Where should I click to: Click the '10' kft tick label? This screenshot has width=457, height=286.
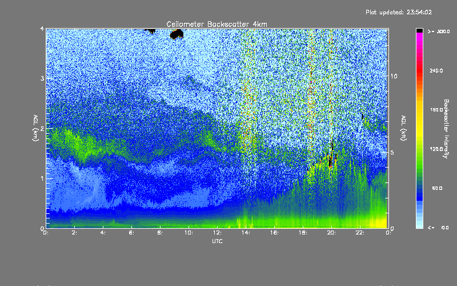coord(394,76)
